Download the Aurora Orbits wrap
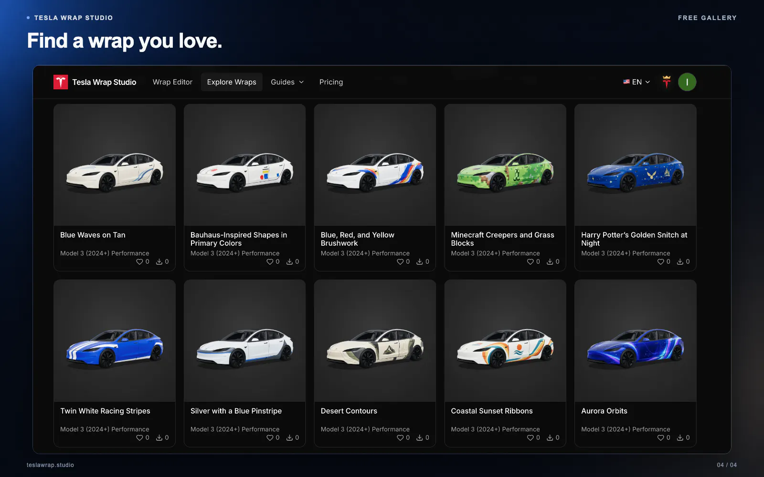This screenshot has width=764, height=477. coord(680,438)
